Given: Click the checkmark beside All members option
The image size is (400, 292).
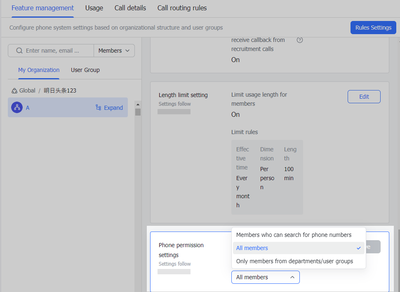Looking at the screenshot, I should tap(358, 248).
